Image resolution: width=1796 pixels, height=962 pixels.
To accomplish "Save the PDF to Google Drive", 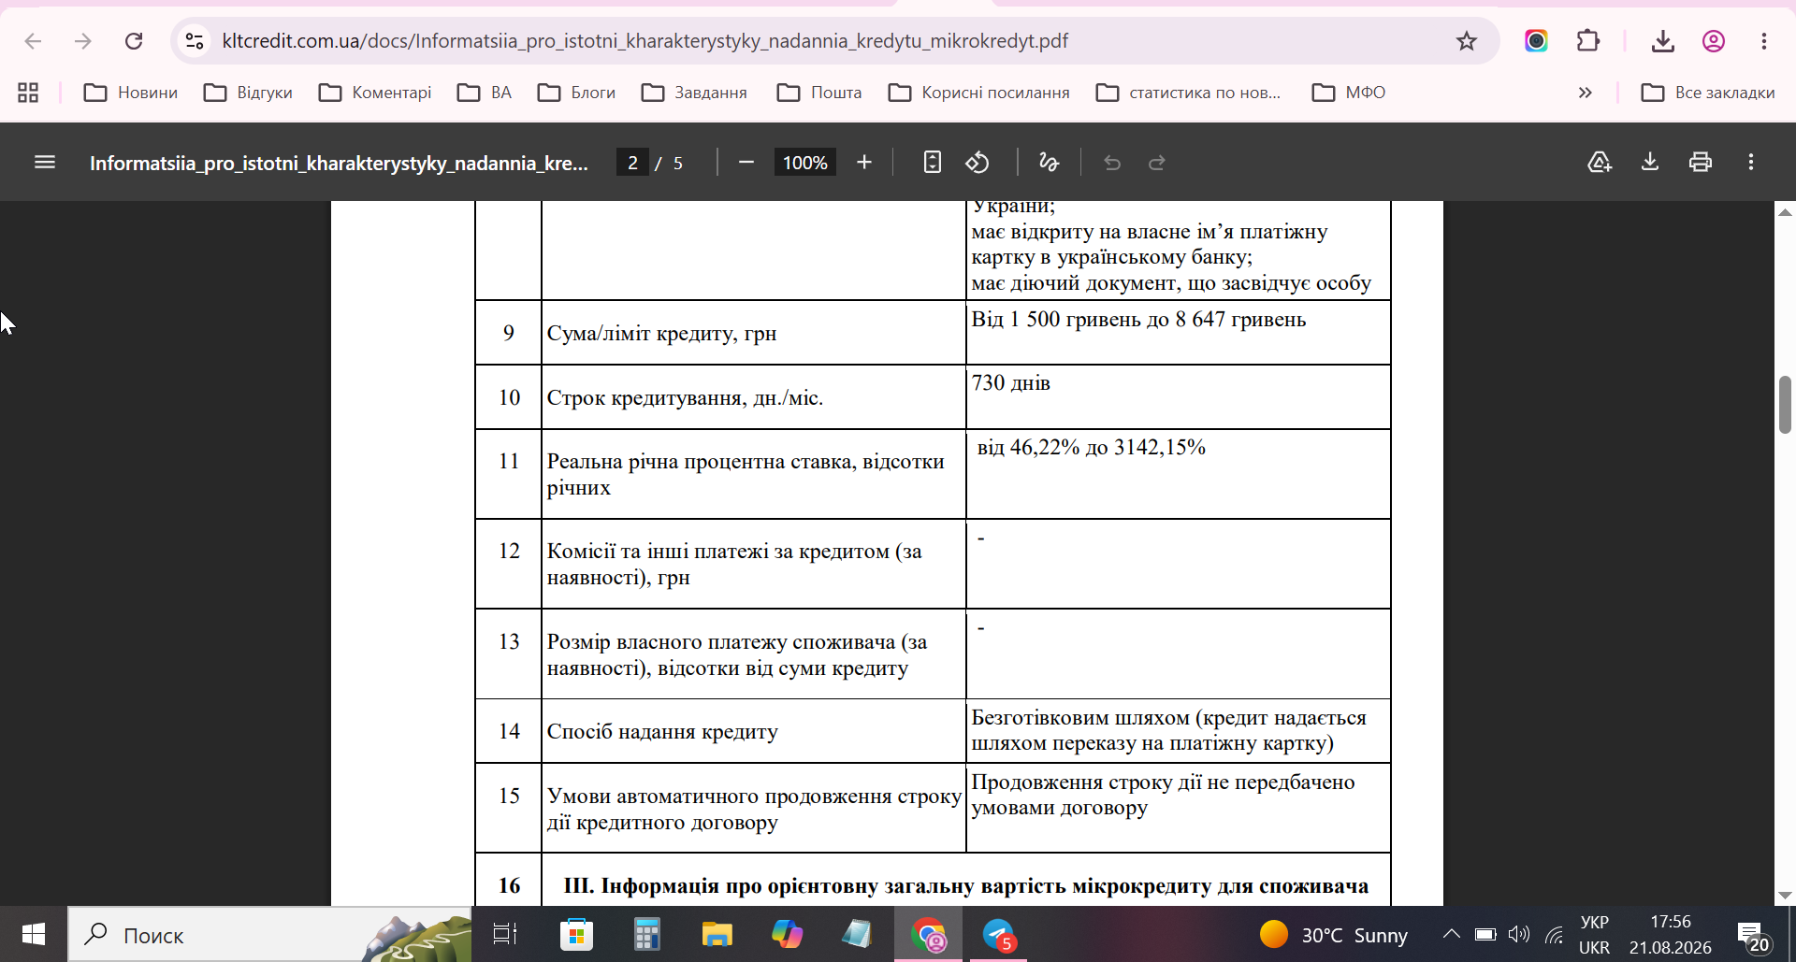I will [1600, 163].
